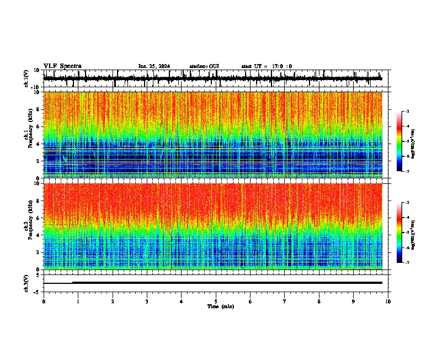Click the log(PSD) unit label beside ch.2 color bar
This screenshot has height=338, width=437.
413,235
